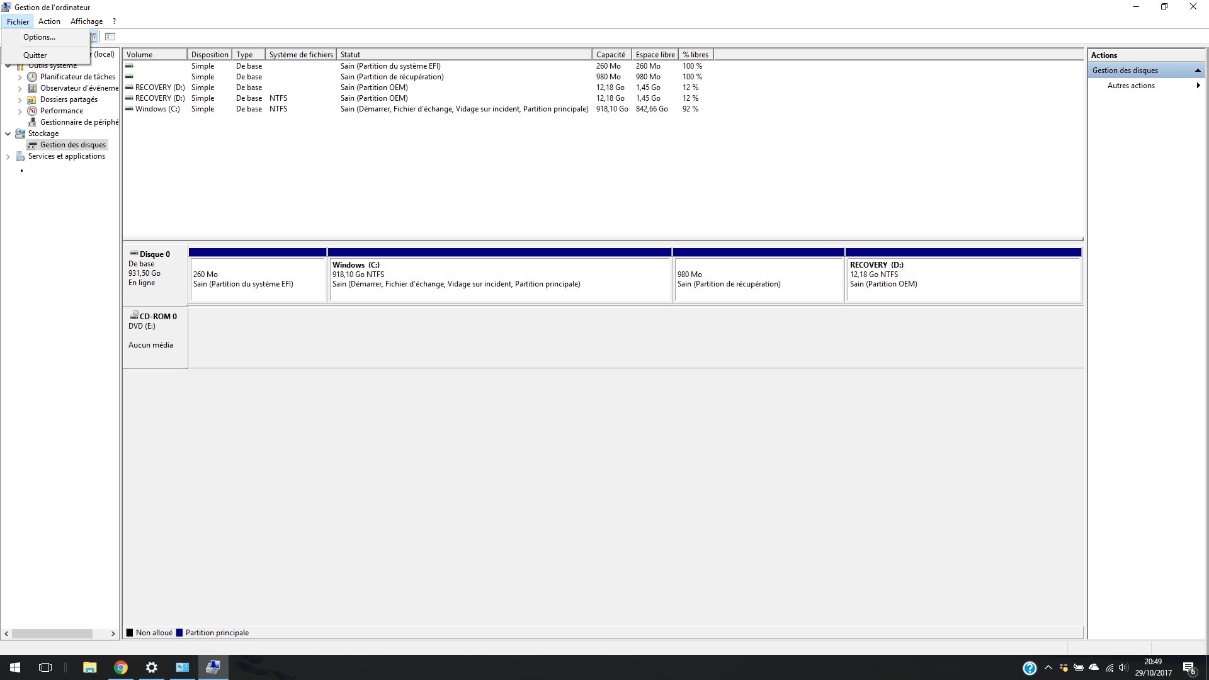Image resolution: width=1209 pixels, height=680 pixels.
Task: Click the 918,10 Go capacity cell
Action: pos(612,109)
